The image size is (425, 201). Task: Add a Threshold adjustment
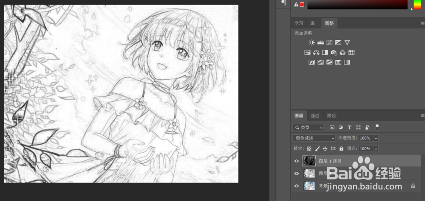tap(329, 62)
